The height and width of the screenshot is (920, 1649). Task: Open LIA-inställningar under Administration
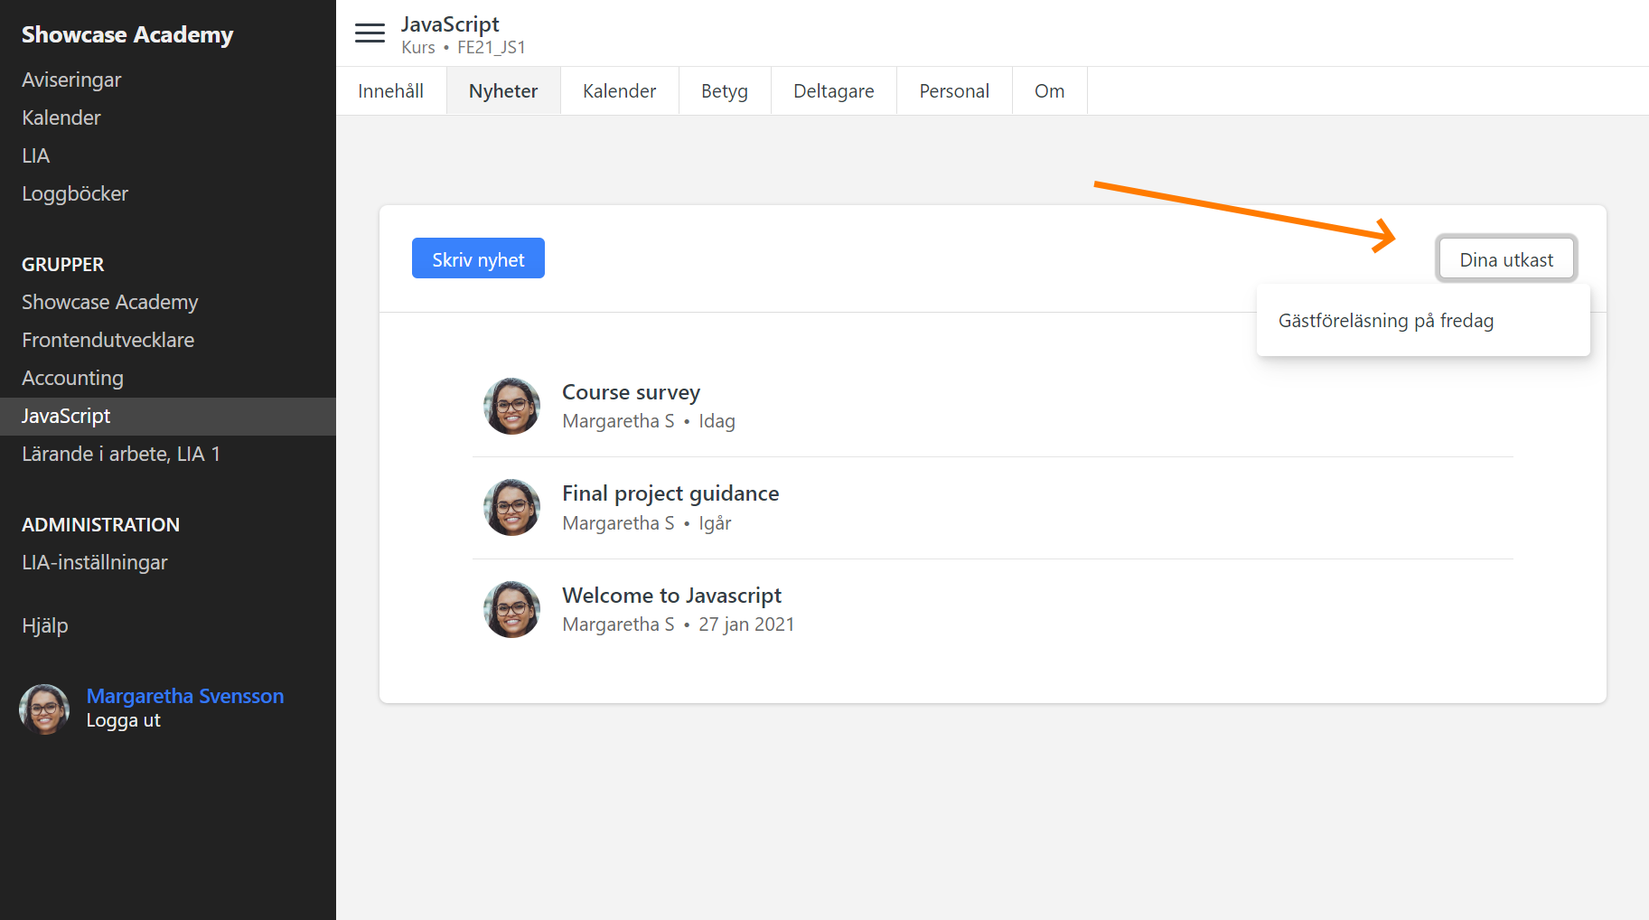tap(95, 562)
